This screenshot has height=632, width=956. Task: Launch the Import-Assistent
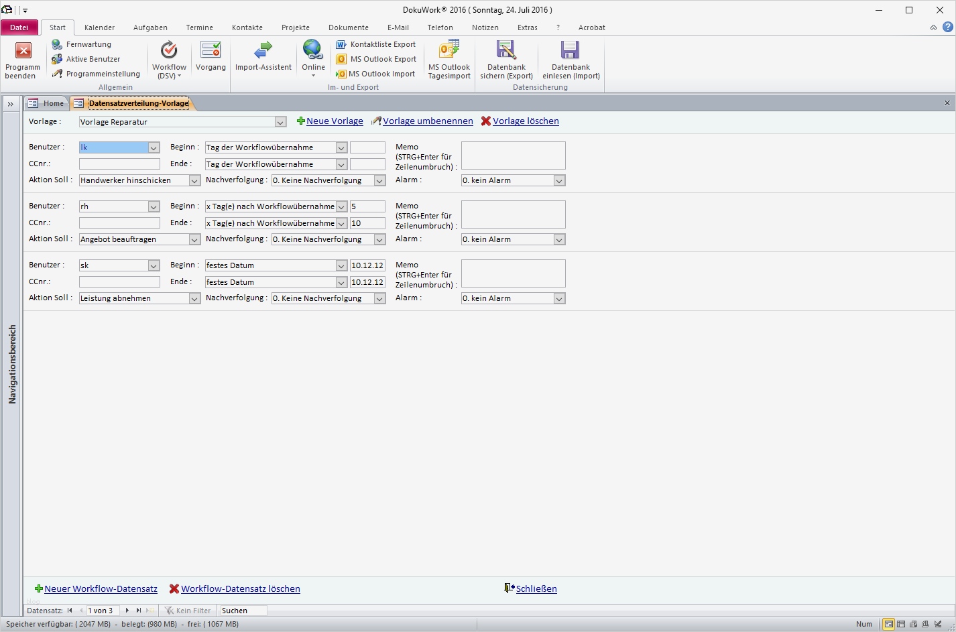pos(263,60)
